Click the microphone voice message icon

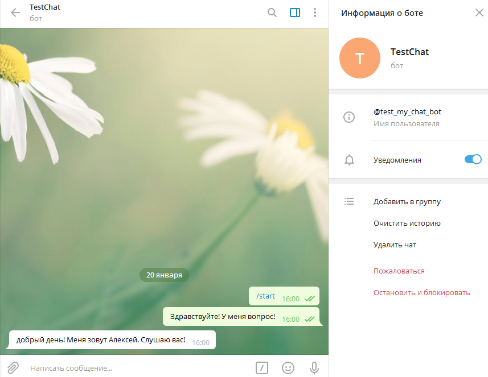[314, 368]
